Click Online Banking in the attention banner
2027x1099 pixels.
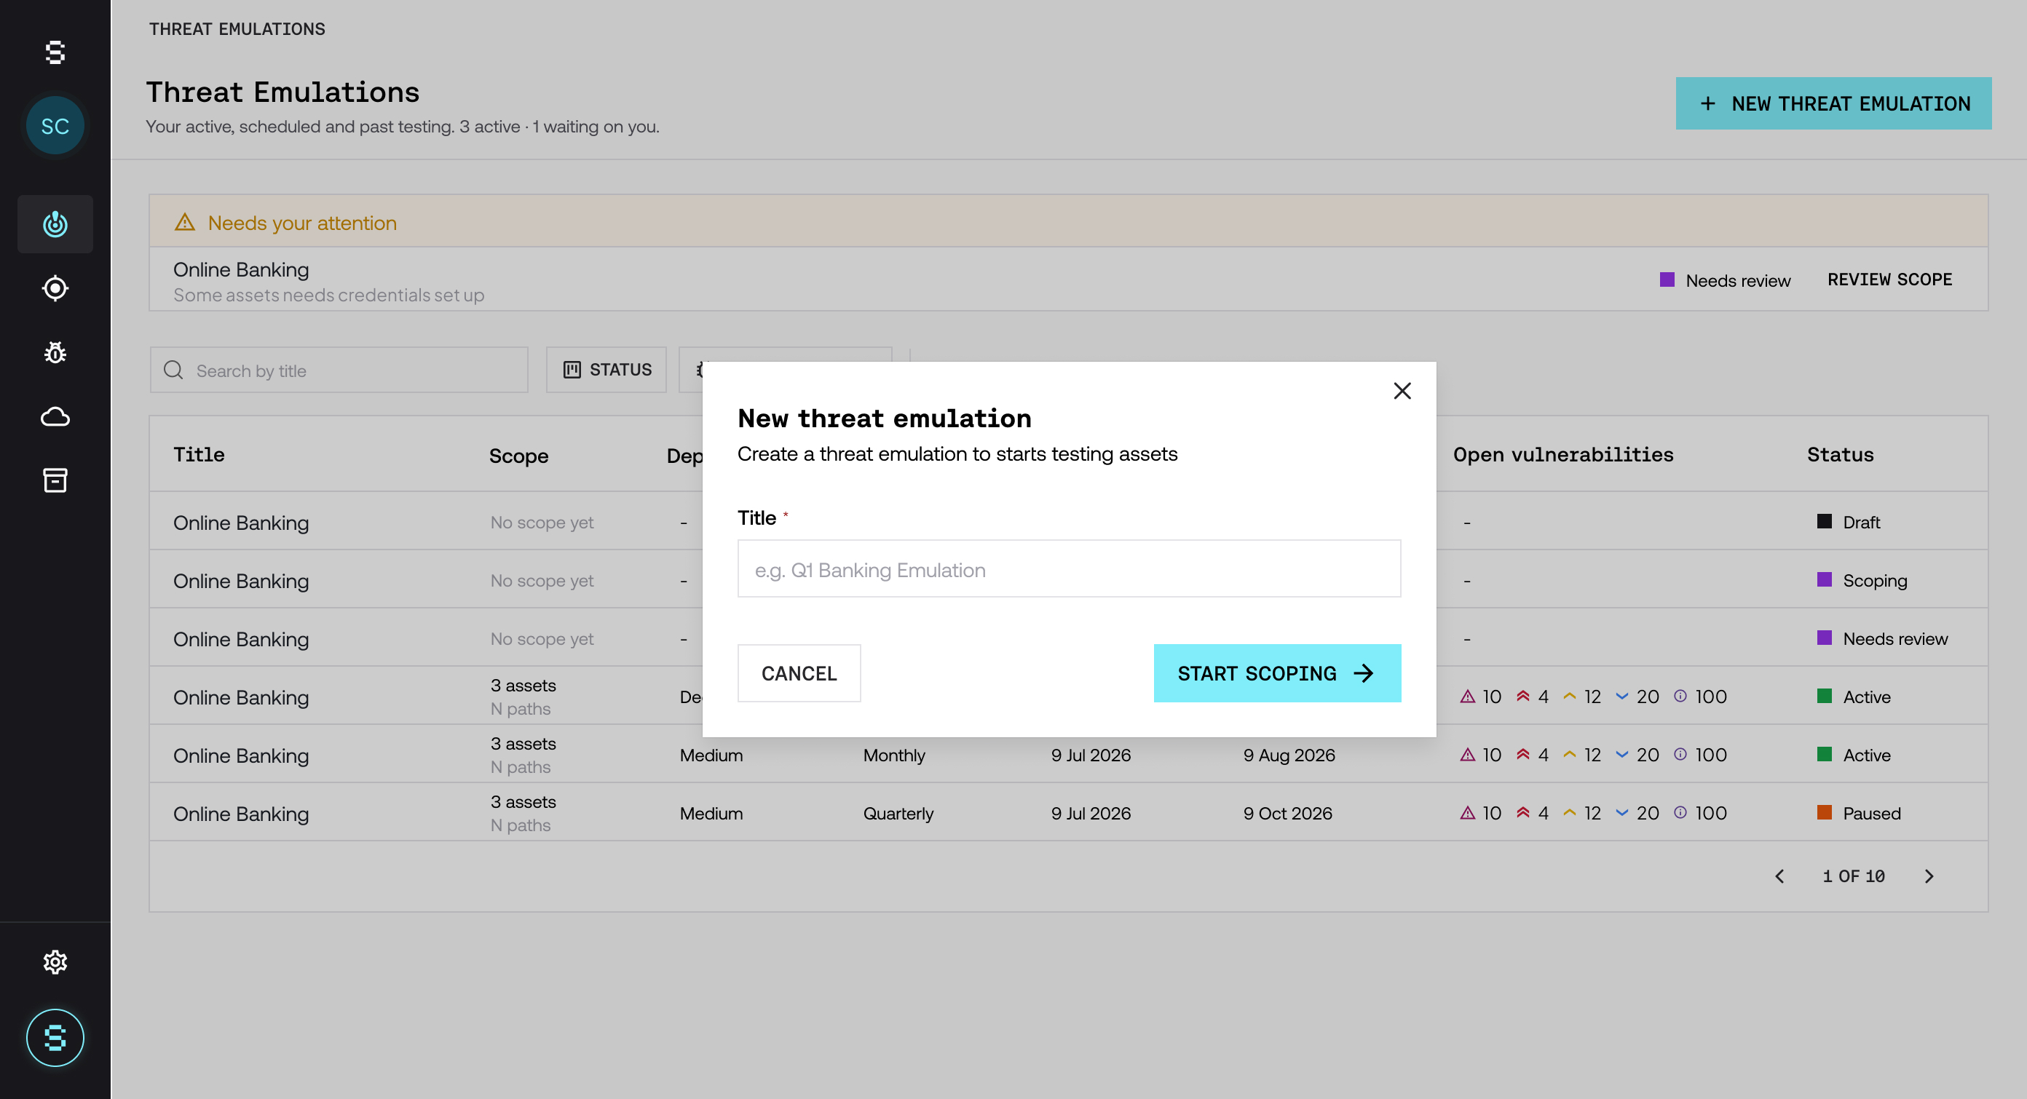241,269
